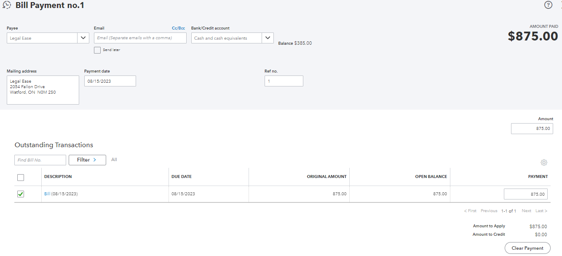The image size is (562, 256).
Task: Click the OPEN BALANCE column header
Action: [x=431, y=177]
